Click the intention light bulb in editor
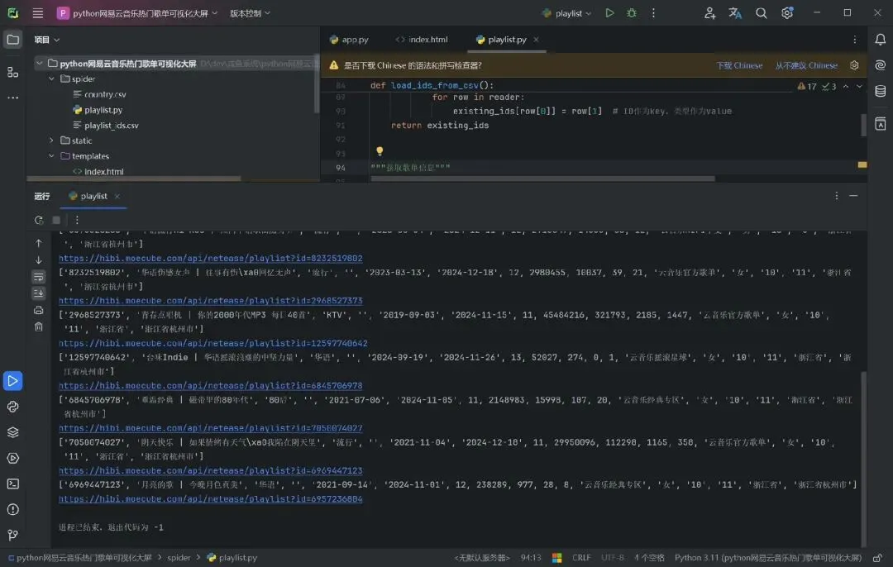This screenshot has height=567, width=893. coord(380,151)
